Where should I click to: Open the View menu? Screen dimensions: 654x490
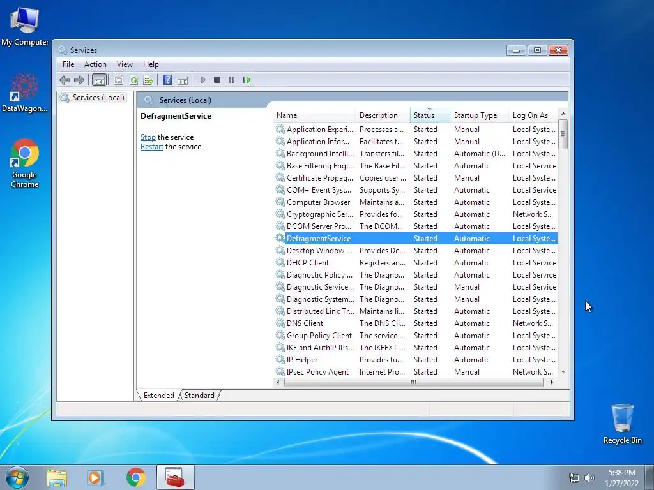point(125,64)
